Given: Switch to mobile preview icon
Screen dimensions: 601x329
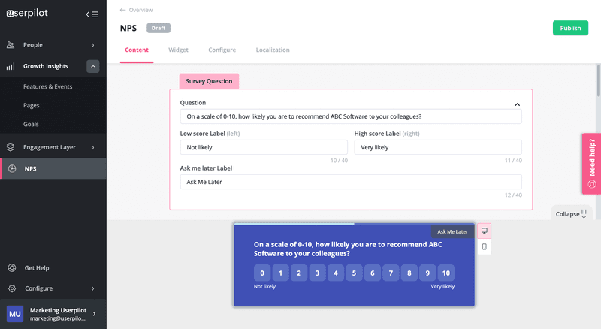Looking at the screenshot, I should (x=485, y=247).
